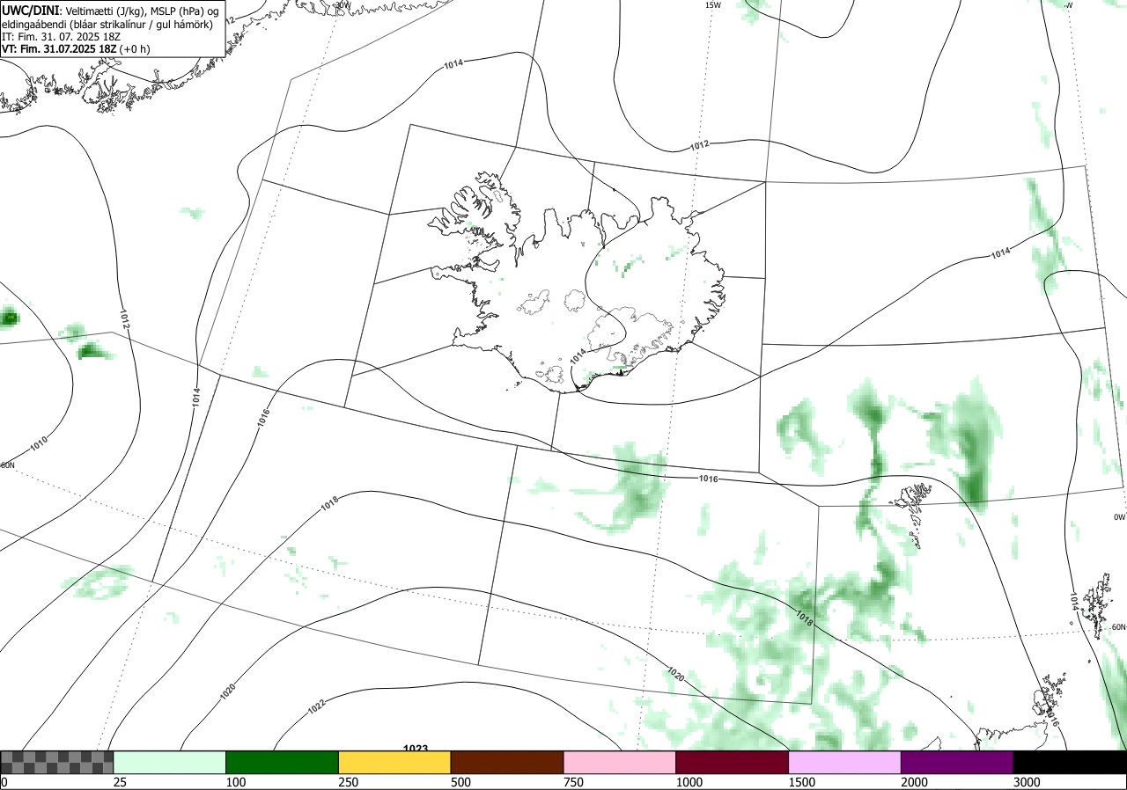
Task: Select the legend value label "3000"
Action: point(1027,782)
